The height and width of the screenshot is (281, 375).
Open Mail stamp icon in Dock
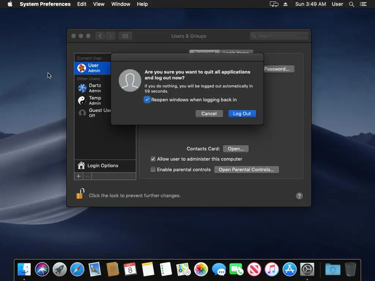pos(95,269)
